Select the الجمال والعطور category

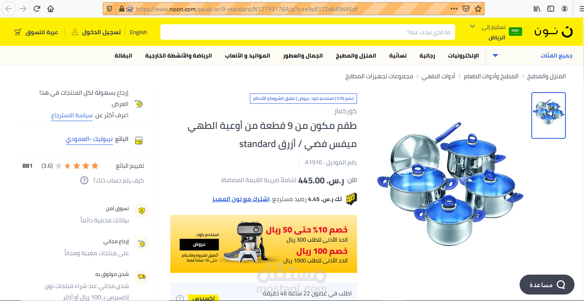[x=303, y=55]
